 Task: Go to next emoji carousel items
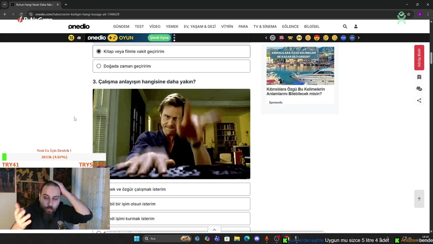tap(359, 38)
